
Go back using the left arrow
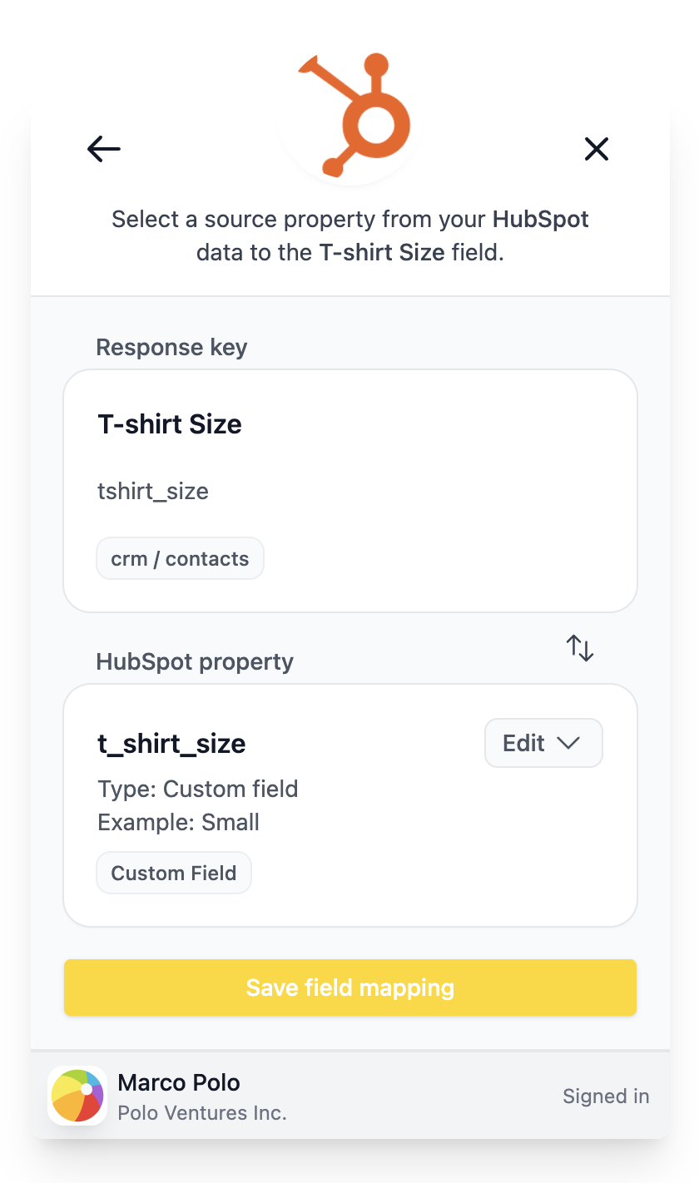click(104, 149)
